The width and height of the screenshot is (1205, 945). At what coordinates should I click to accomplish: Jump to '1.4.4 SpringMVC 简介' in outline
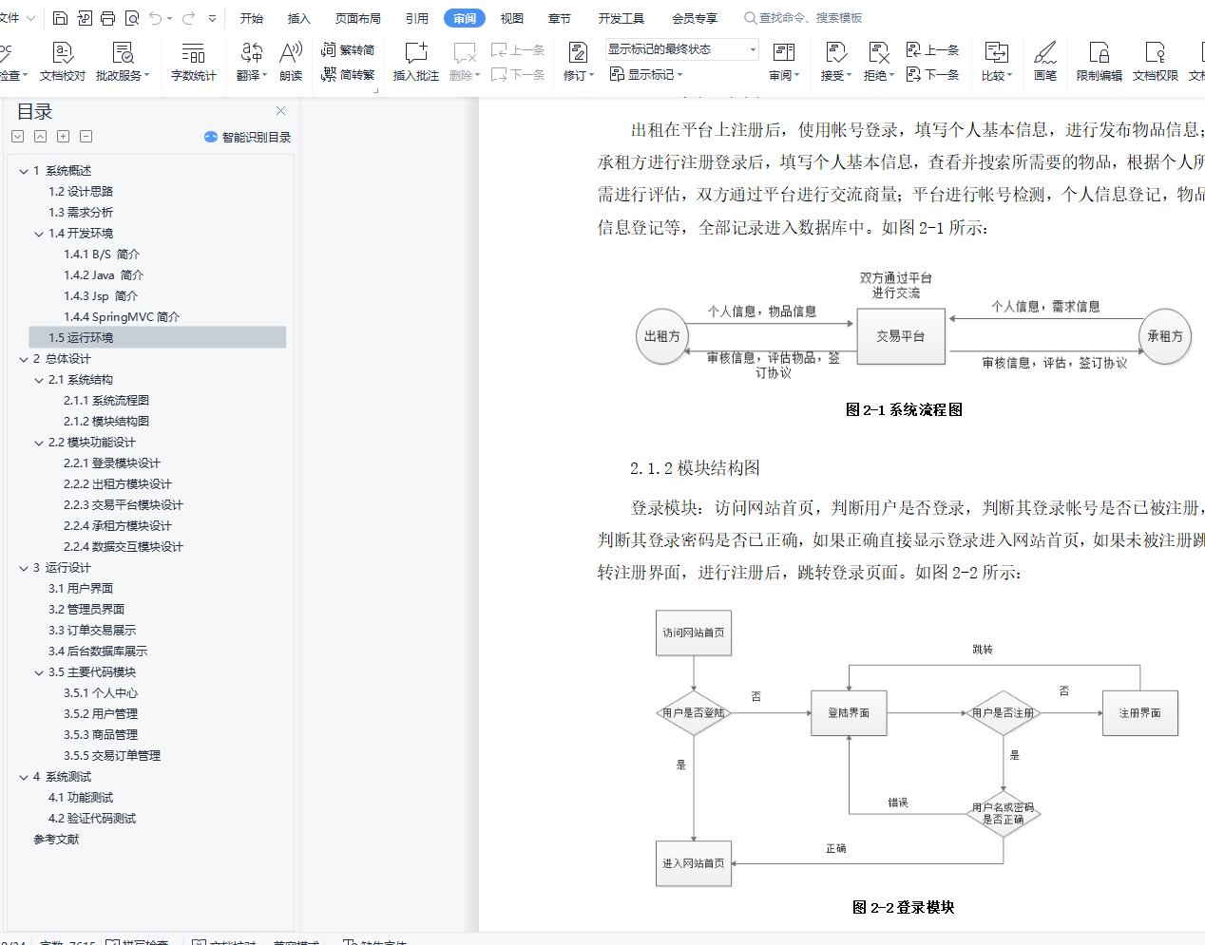pos(122,317)
